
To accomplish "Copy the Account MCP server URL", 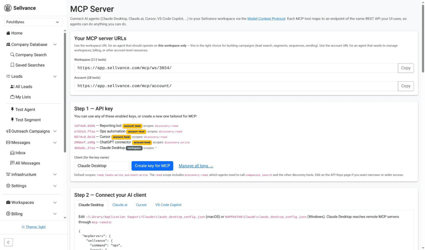I will coord(406,86).
